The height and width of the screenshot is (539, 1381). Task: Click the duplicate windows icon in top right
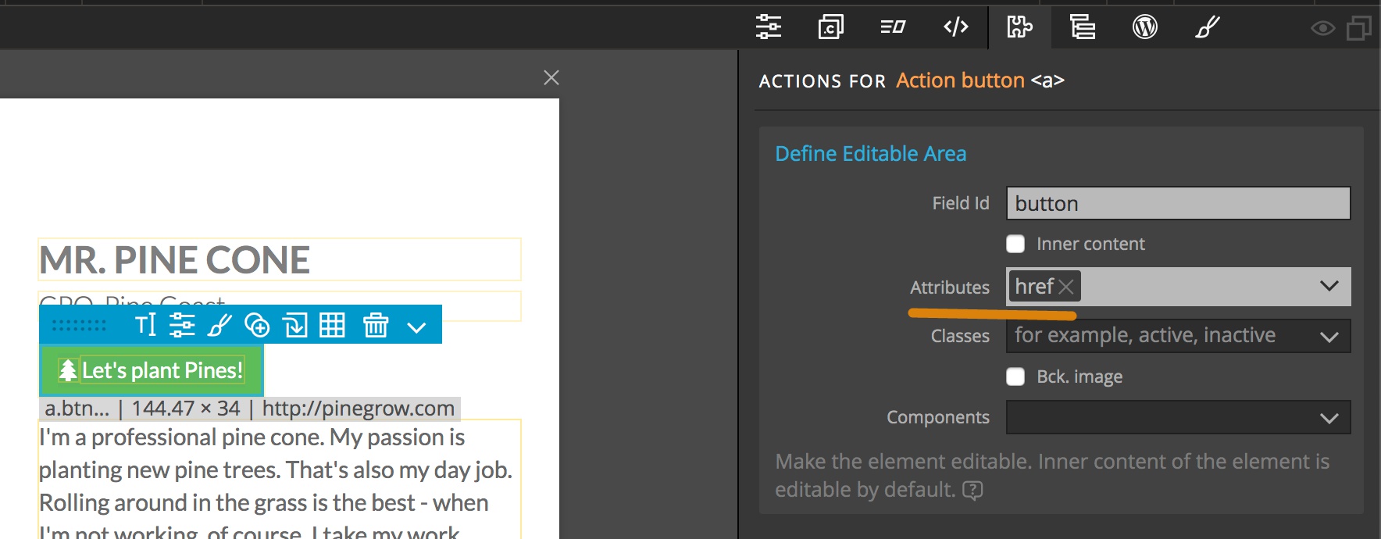point(1359,29)
